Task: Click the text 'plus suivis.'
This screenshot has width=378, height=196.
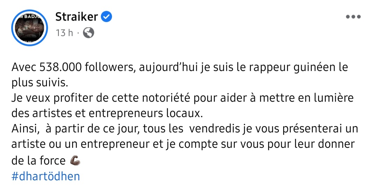Action: coord(40,83)
